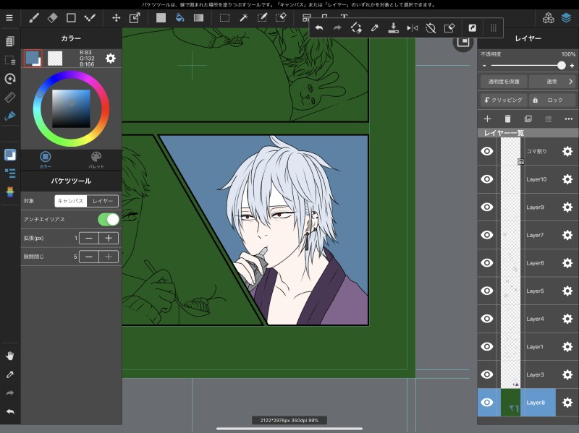The height and width of the screenshot is (433, 579).
Task: Open the hamburger main menu
Action: coord(9,17)
